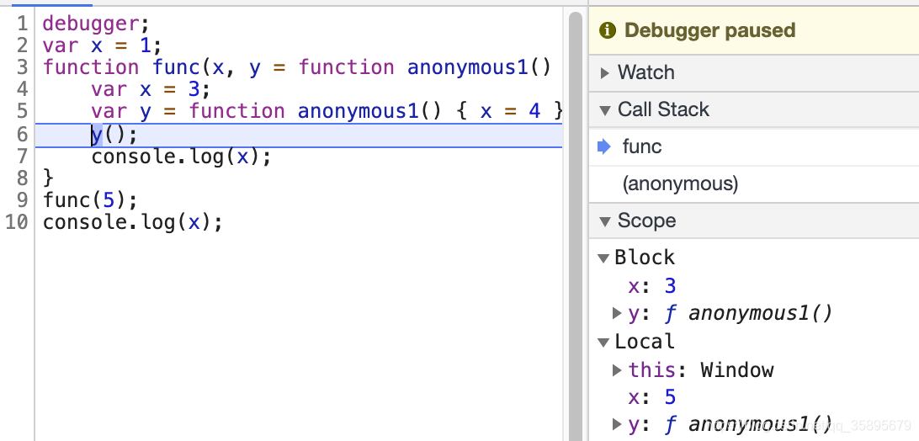Click 'var x = 3;' code line
The width and height of the screenshot is (919, 441).
click(151, 89)
